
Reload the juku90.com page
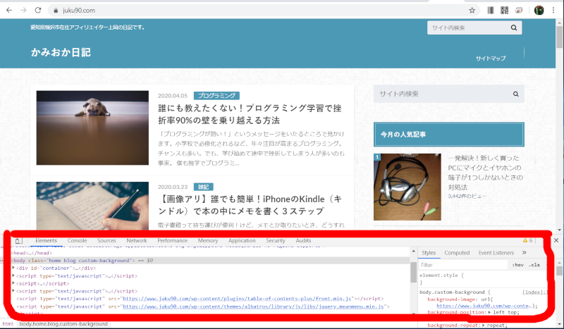(x=38, y=11)
